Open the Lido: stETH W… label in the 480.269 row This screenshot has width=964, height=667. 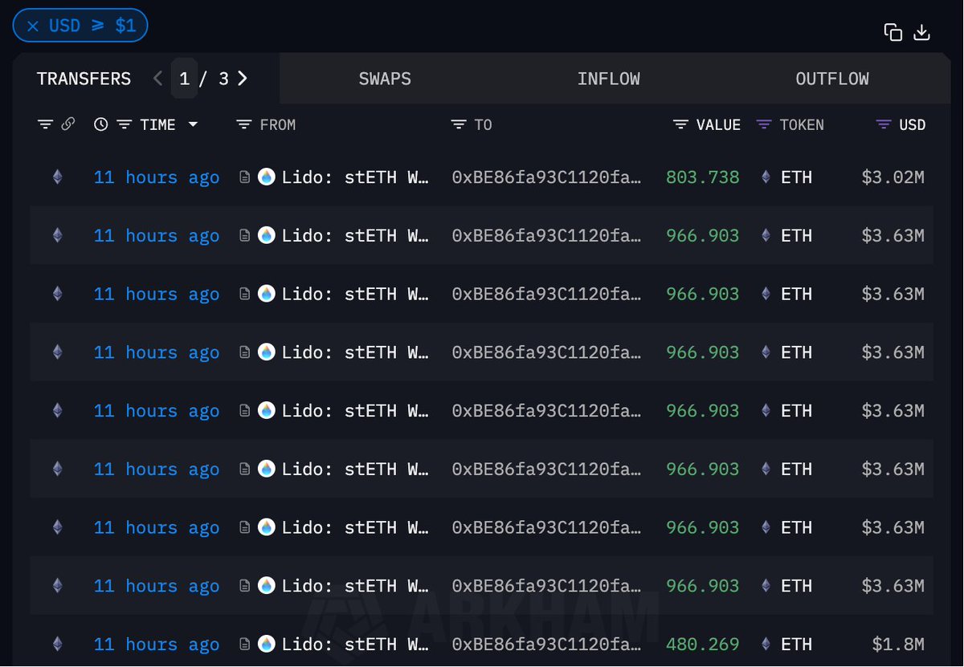point(355,645)
